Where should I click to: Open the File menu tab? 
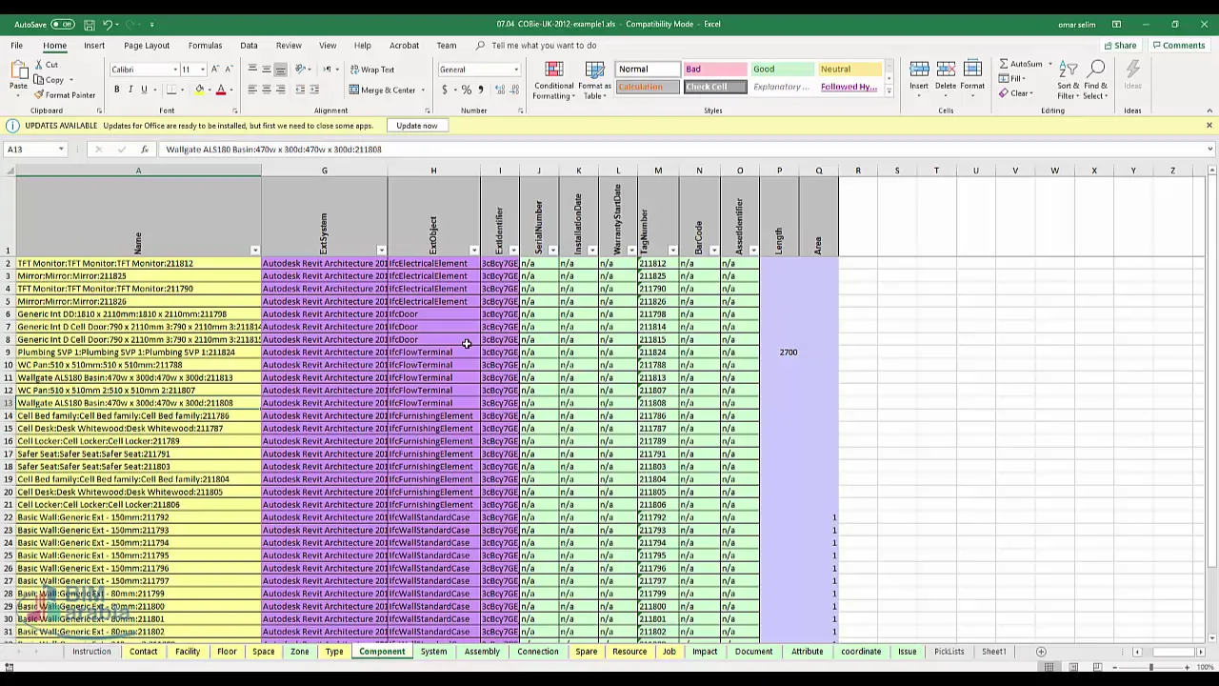(x=16, y=46)
